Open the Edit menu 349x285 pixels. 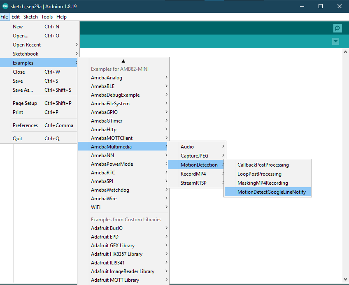(x=16, y=17)
